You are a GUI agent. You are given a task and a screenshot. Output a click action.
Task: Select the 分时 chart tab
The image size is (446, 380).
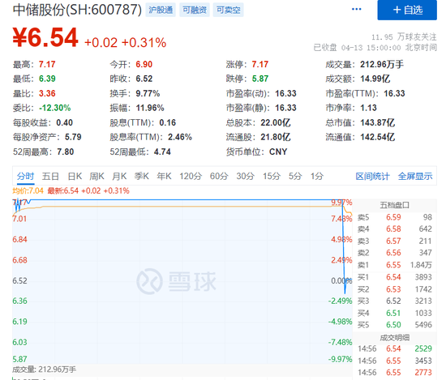point(25,176)
